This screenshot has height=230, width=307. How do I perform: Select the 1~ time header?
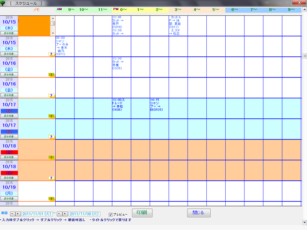coord(140,10)
